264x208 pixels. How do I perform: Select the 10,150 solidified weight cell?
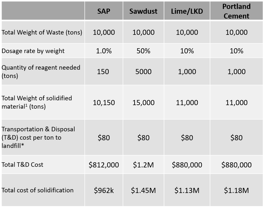(x=104, y=103)
